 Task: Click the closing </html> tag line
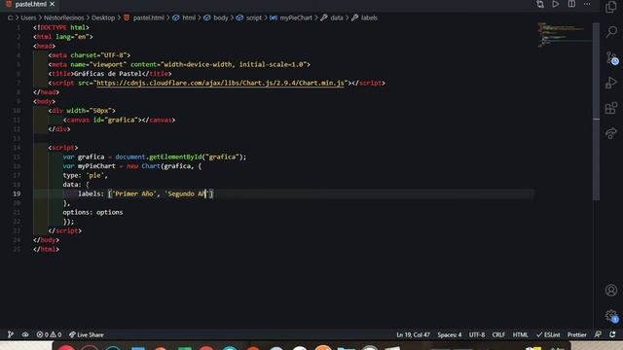[46, 249]
